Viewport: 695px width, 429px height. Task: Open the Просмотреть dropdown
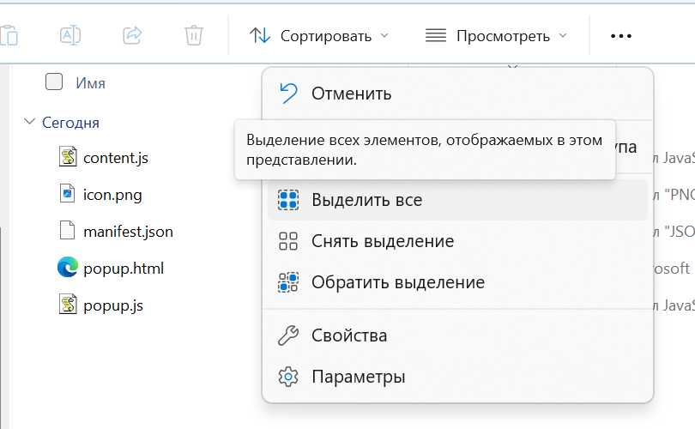(x=497, y=36)
